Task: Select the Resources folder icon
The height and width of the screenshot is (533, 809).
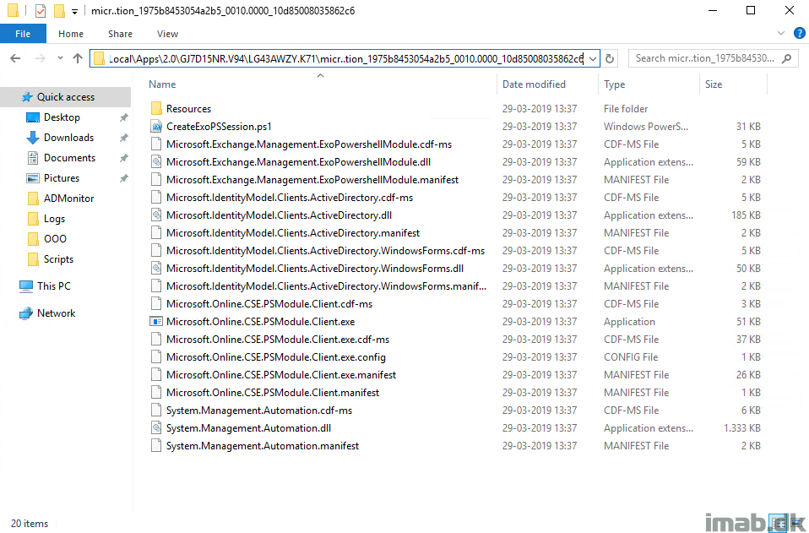Action: coord(156,108)
